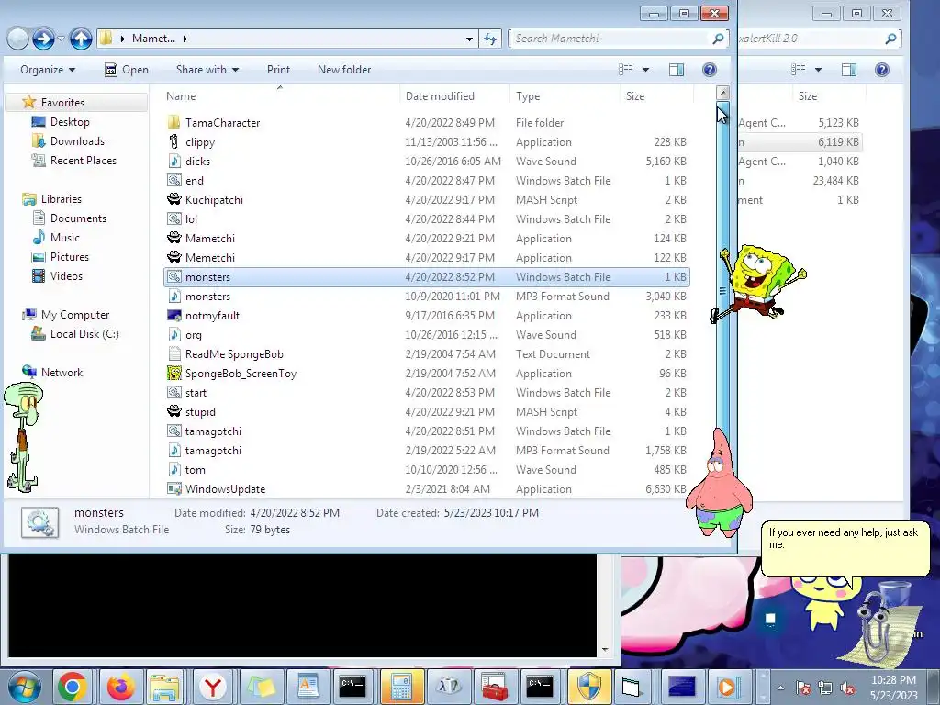This screenshot has height=705, width=940.
Task: Select the org wave sound file
Action: pos(426,334)
